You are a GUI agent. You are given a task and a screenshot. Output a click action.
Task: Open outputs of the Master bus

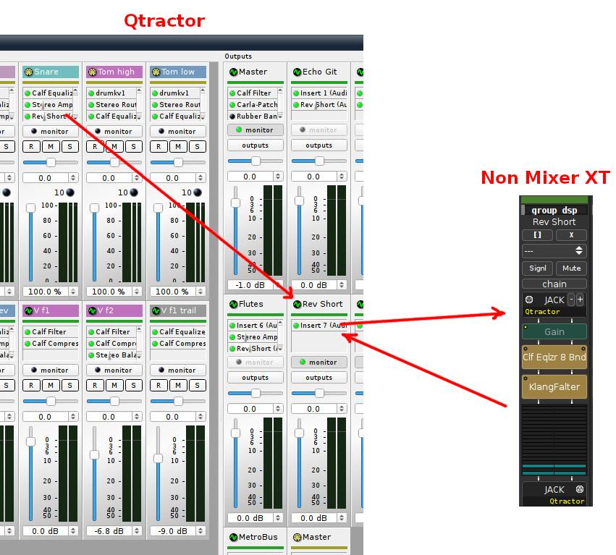click(256, 145)
